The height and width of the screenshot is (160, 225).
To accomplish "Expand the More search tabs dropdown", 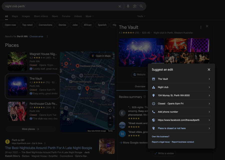I will 89,16.
